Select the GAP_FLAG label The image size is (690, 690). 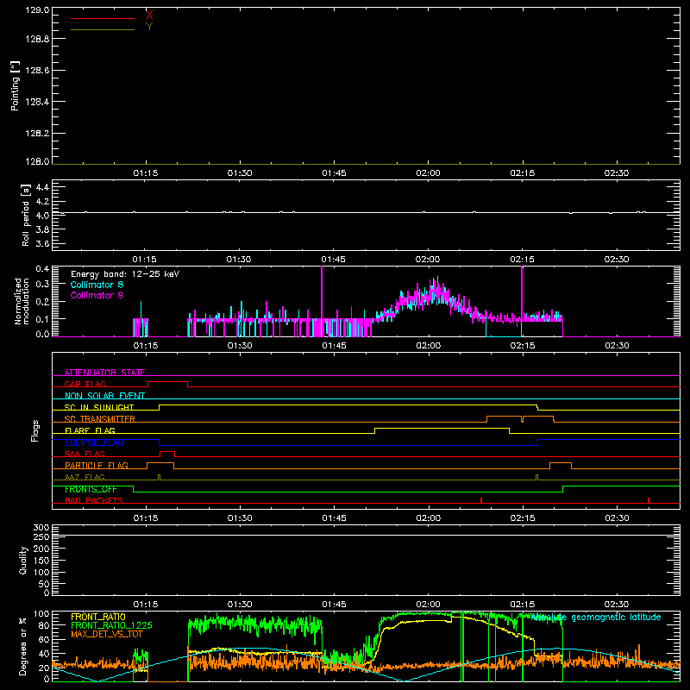coord(85,384)
